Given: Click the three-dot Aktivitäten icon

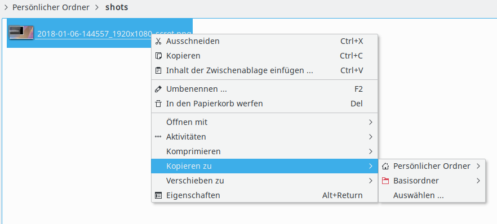Looking at the screenshot, I should point(158,137).
